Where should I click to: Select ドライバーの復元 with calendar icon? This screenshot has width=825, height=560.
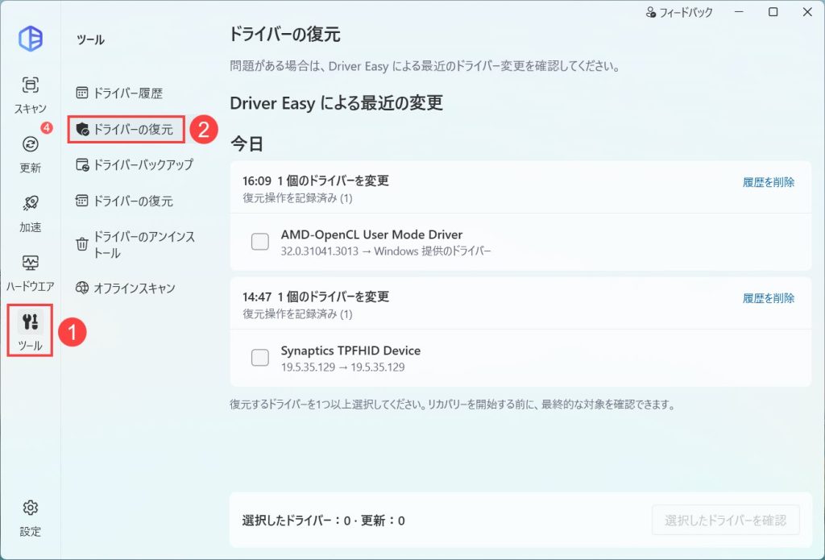(x=125, y=201)
